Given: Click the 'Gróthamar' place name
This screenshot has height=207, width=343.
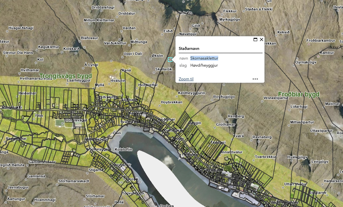Looking at the screenshot, I should [x=226, y=124].
